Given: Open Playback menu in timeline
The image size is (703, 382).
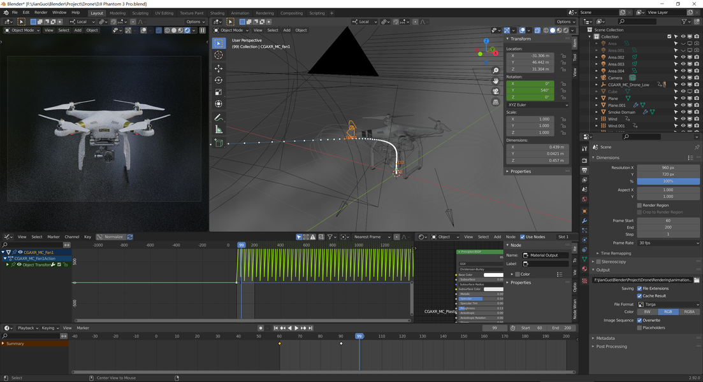Looking at the screenshot, I should pos(28,328).
